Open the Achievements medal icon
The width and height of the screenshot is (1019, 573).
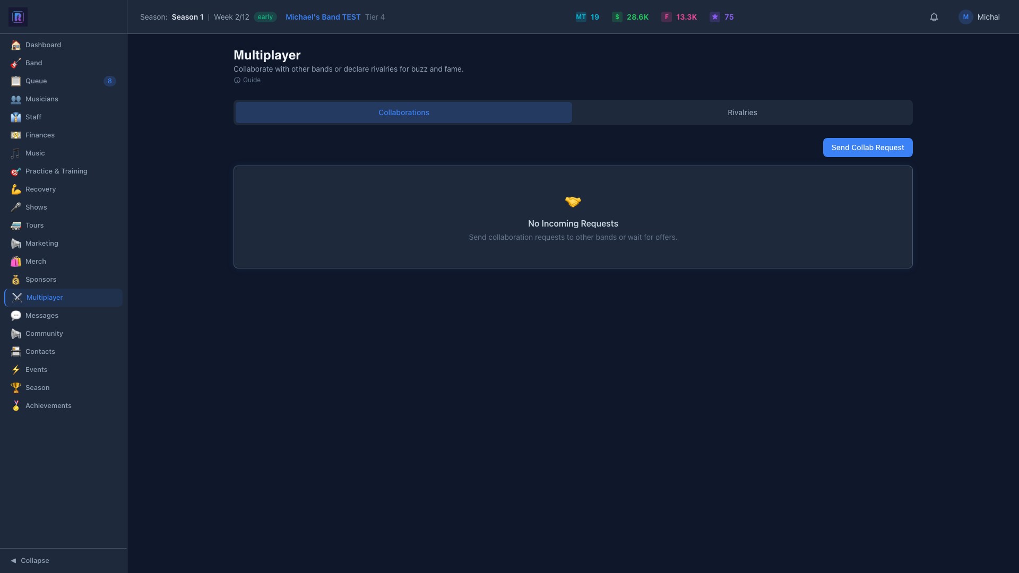point(16,406)
